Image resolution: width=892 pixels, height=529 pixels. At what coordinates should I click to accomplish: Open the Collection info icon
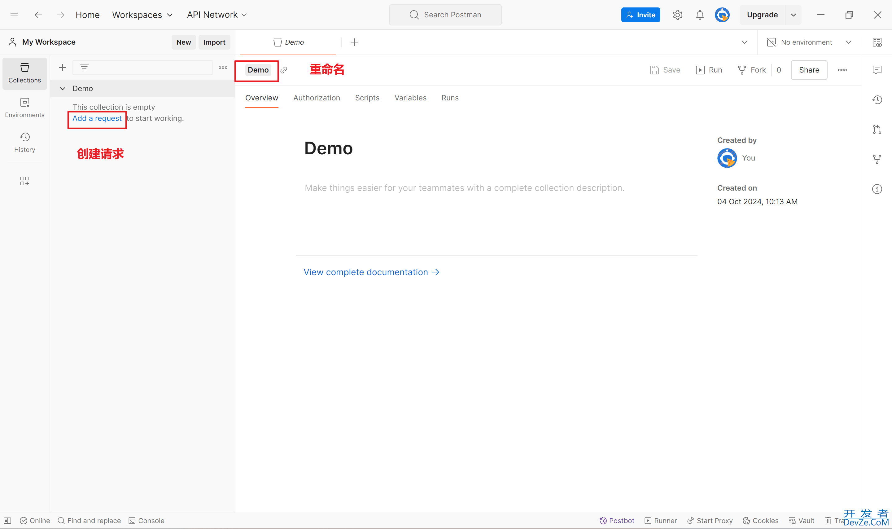[x=877, y=189]
